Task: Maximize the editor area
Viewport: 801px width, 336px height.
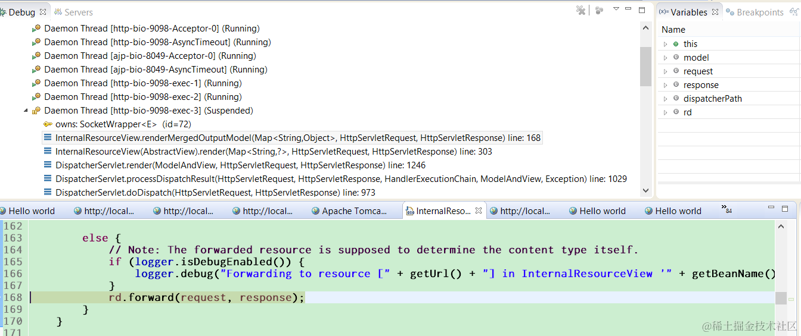Action: pyautogui.click(x=785, y=209)
